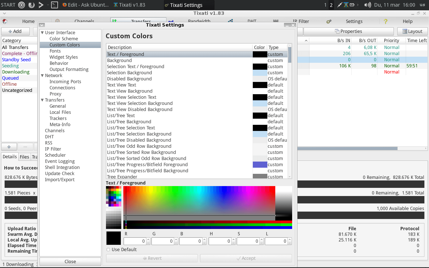
Task: Select the Seeding category
Action: click(10, 66)
